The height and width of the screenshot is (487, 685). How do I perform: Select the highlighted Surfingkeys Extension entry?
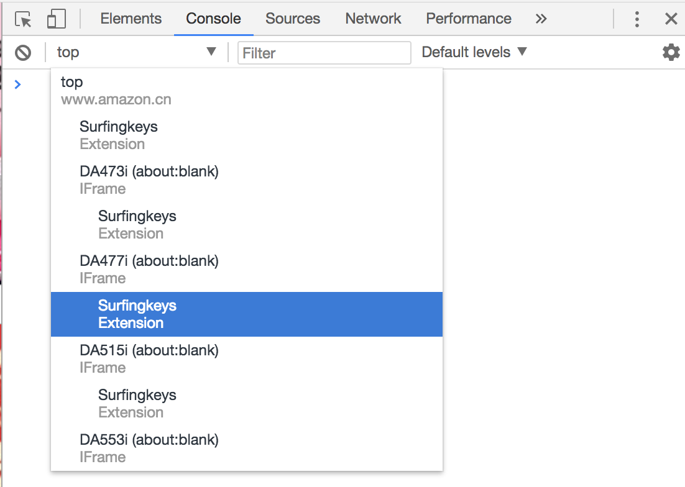click(246, 314)
